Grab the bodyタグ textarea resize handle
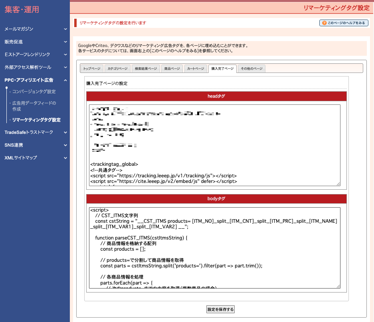 (338, 286)
